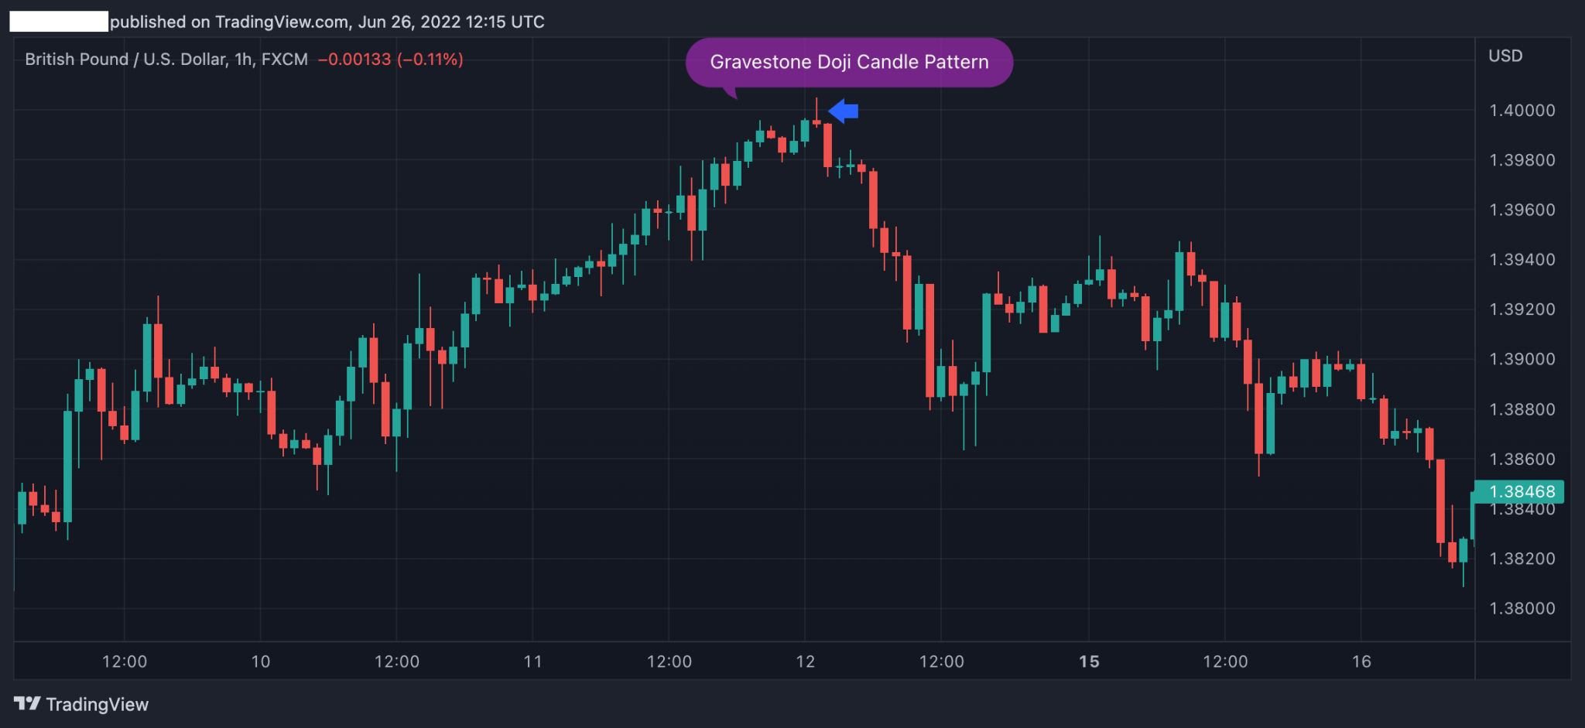Viewport: 1585px width, 728px height.
Task: Click the 10 date label on the time axis
Action: point(260,661)
